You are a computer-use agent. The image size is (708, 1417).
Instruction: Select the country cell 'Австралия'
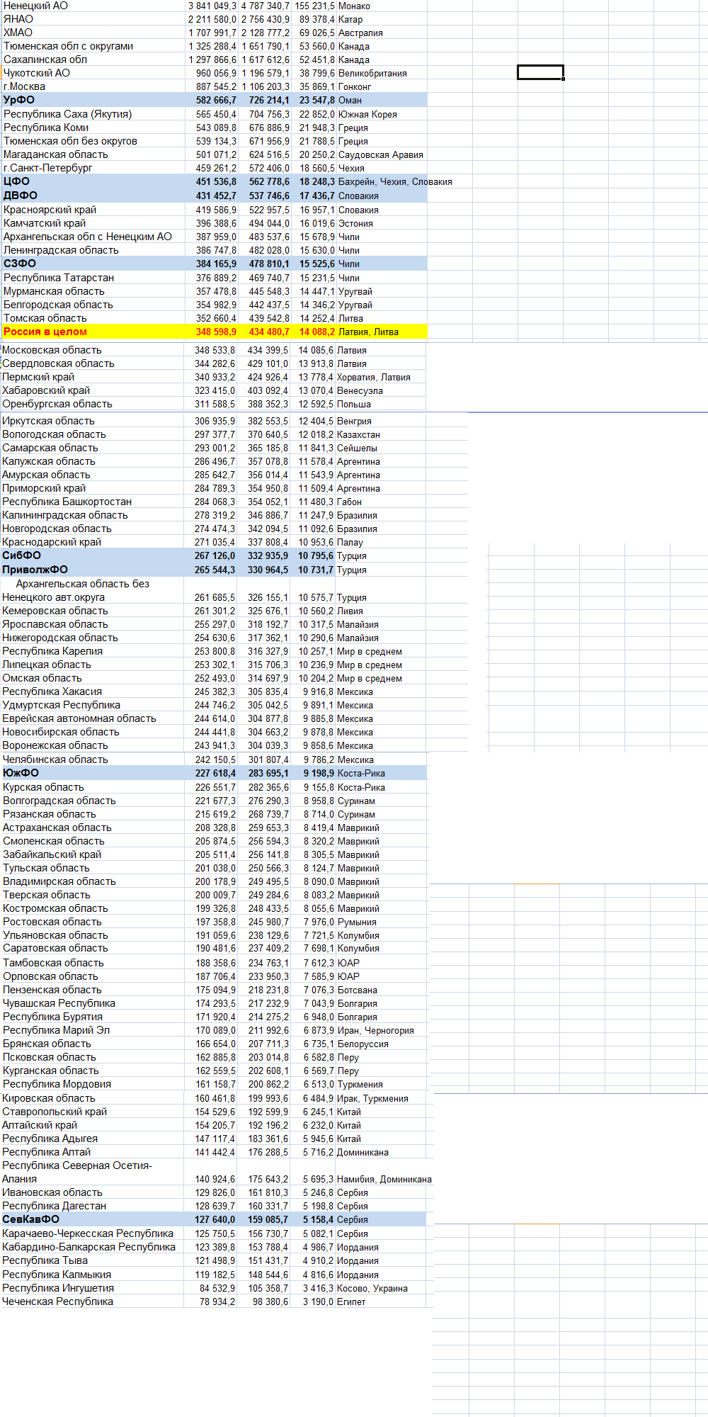[360, 33]
